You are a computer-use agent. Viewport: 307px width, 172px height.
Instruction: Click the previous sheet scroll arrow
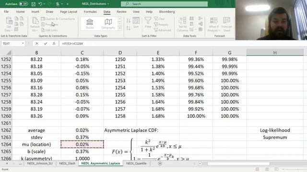click(x=7, y=163)
